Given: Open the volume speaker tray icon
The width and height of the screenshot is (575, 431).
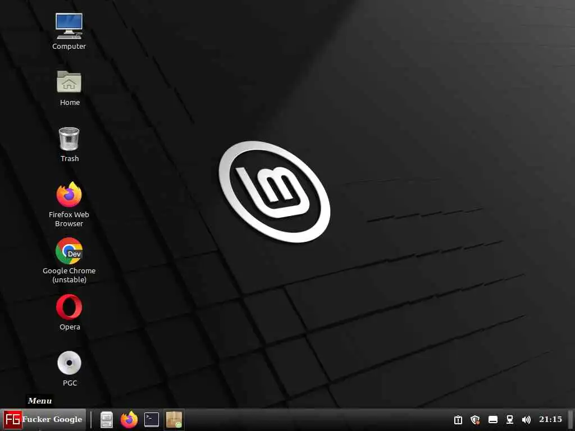Looking at the screenshot, I should tap(526, 420).
